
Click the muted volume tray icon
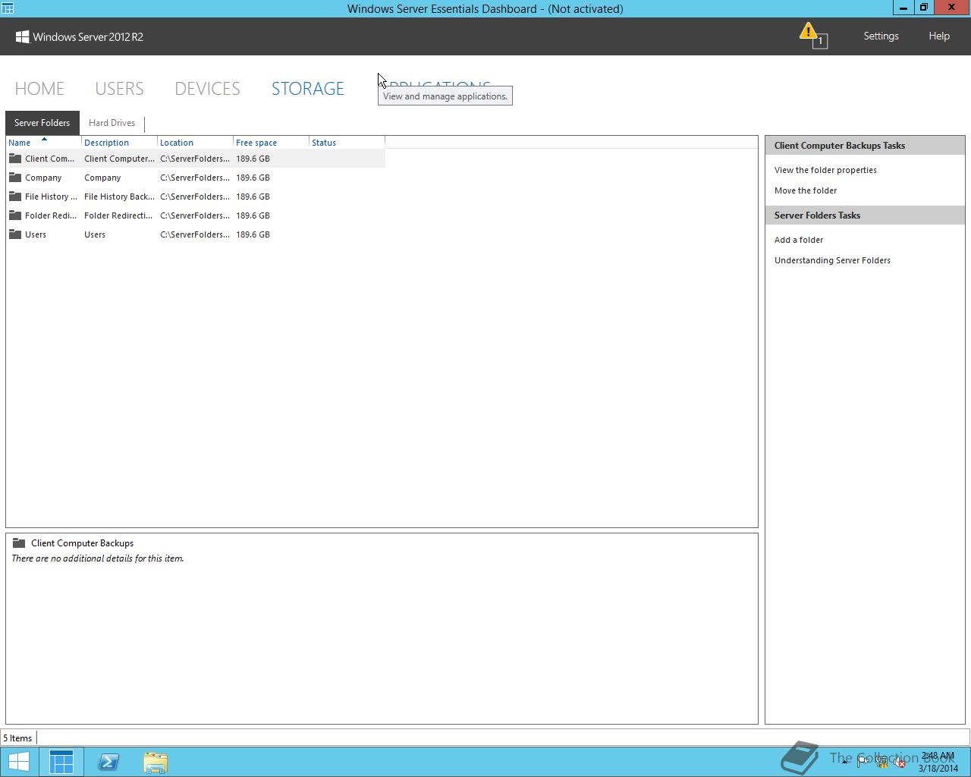coord(899,763)
